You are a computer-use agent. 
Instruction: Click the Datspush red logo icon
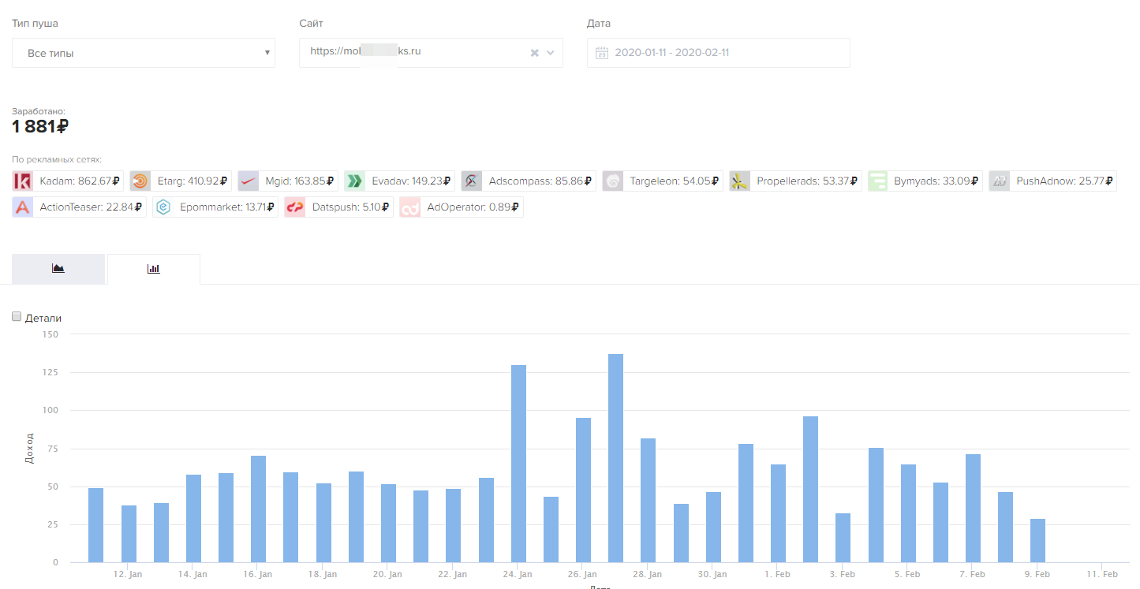click(295, 207)
